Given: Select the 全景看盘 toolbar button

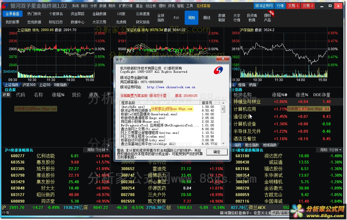Looking at the screenshot, I should click(x=13, y=14).
